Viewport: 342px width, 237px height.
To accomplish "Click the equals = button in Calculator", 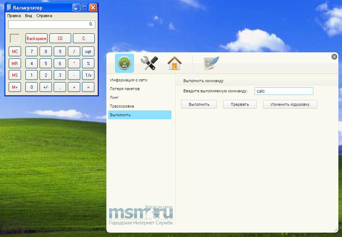I will (x=88, y=87).
